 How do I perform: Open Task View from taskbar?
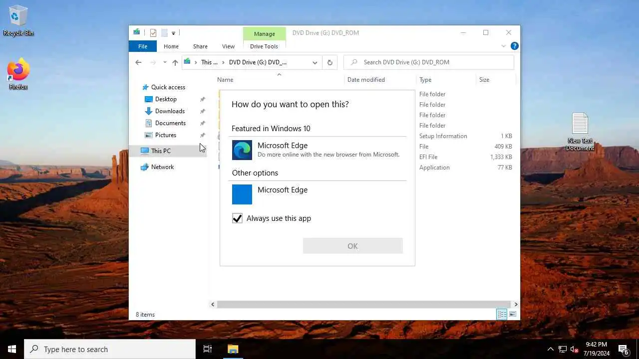pos(208,349)
